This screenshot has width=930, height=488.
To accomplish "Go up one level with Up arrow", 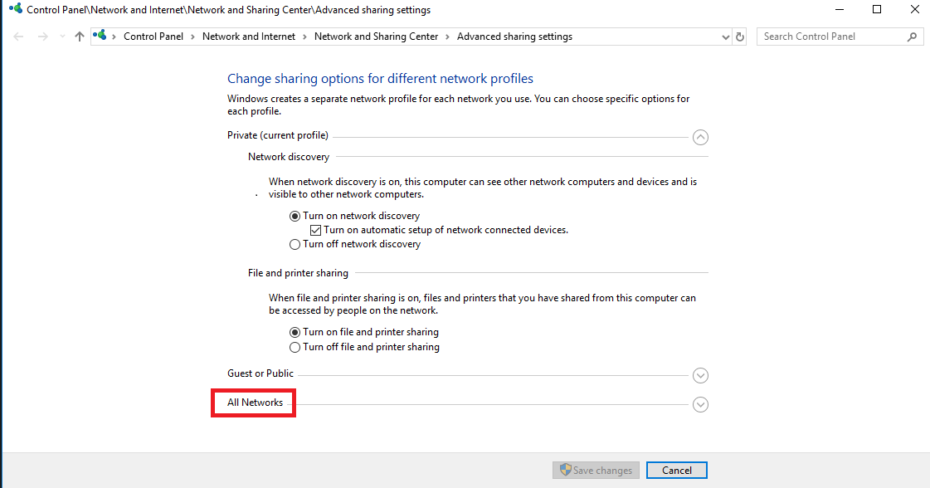I will click(80, 37).
